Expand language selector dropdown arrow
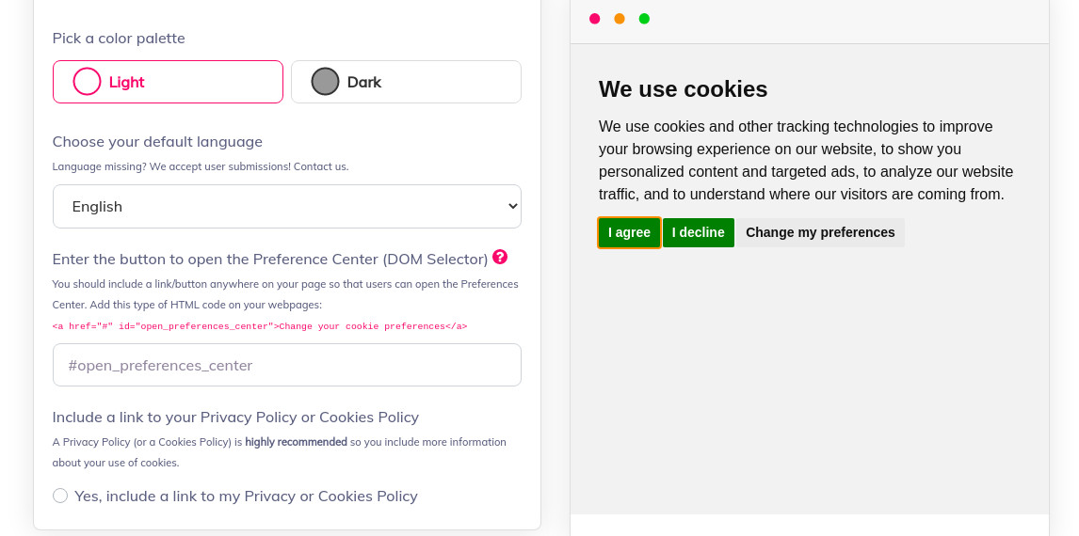Screen dimensions: 1079x536 click(x=512, y=206)
